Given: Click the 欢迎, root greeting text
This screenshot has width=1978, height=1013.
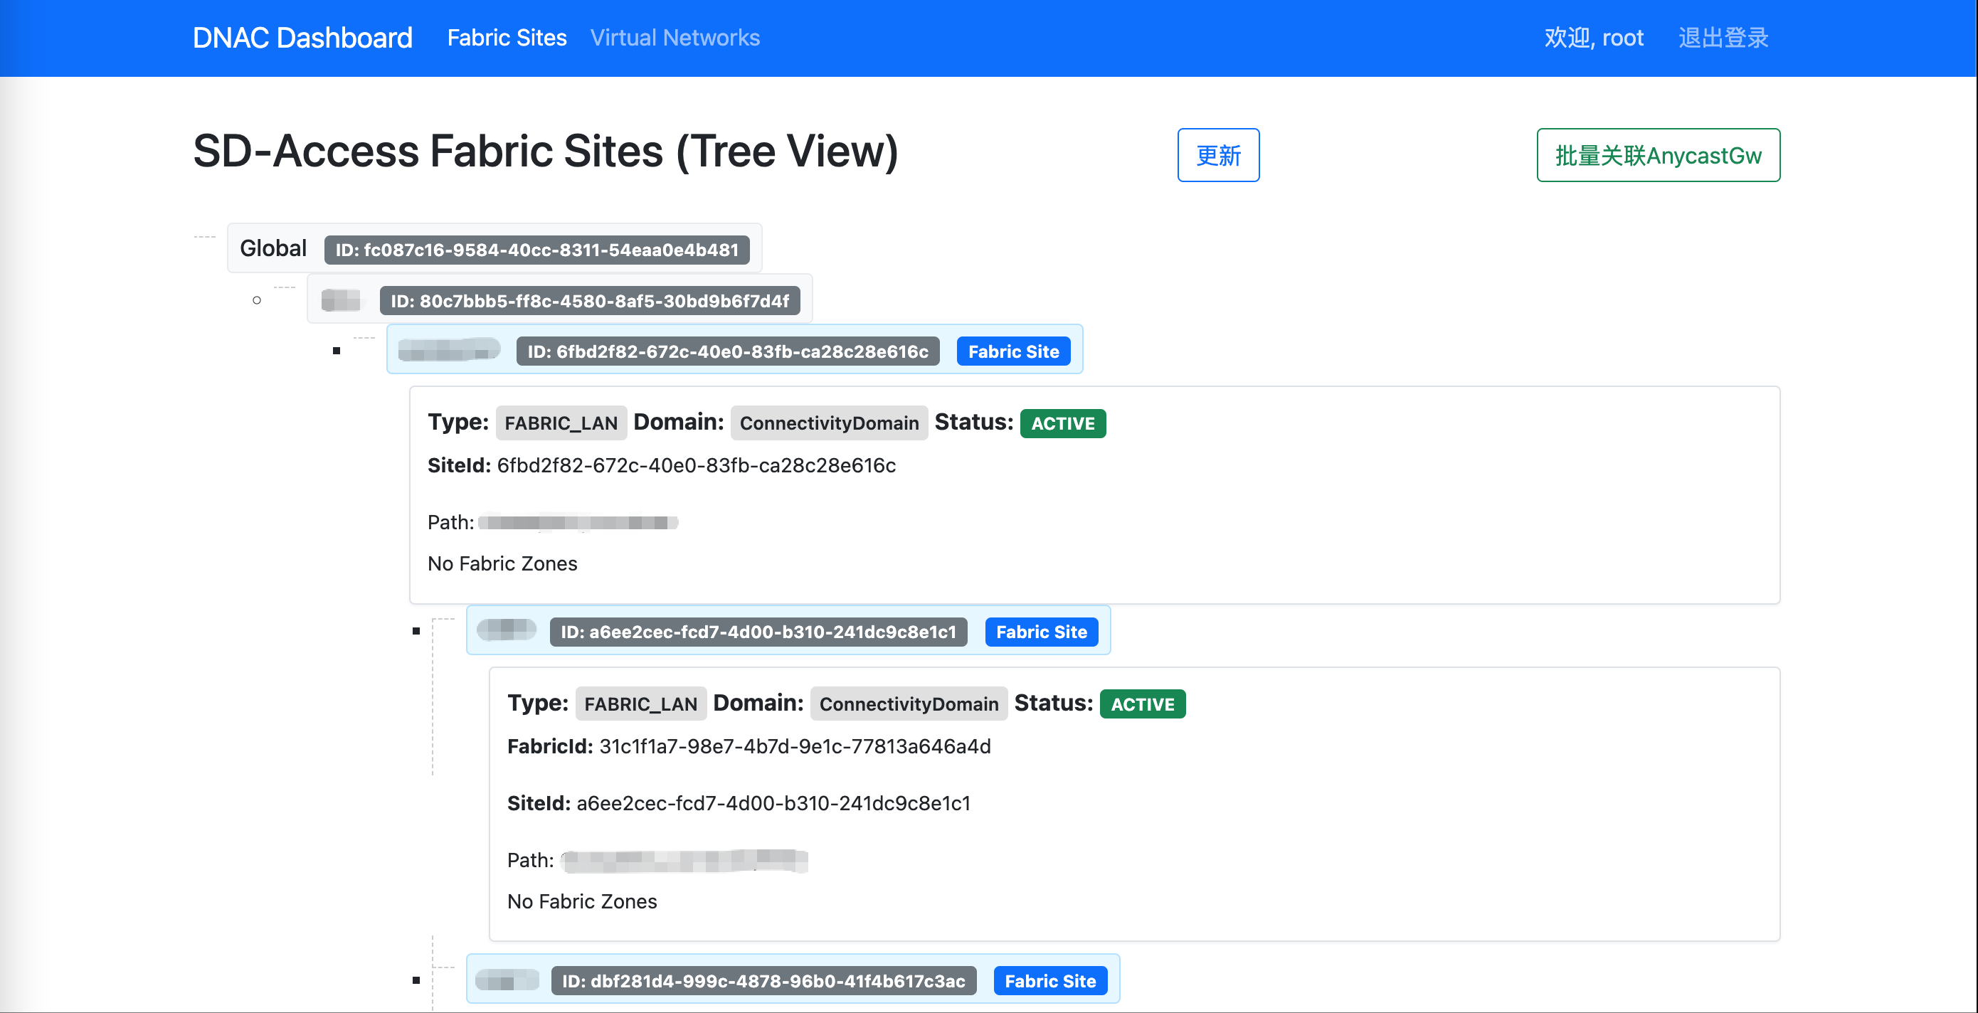Looking at the screenshot, I should (x=1594, y=38).
